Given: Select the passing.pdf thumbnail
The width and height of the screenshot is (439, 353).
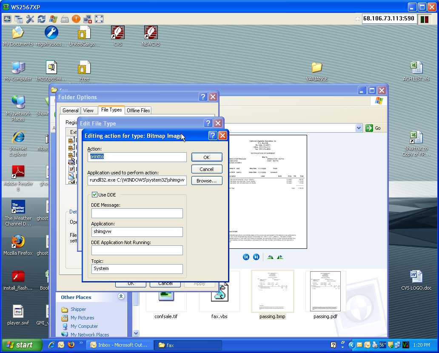Looking at the screenshot, I should 325,292.
